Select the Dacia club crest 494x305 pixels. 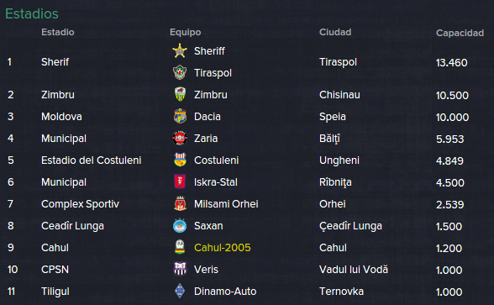(x=180, y=116)
